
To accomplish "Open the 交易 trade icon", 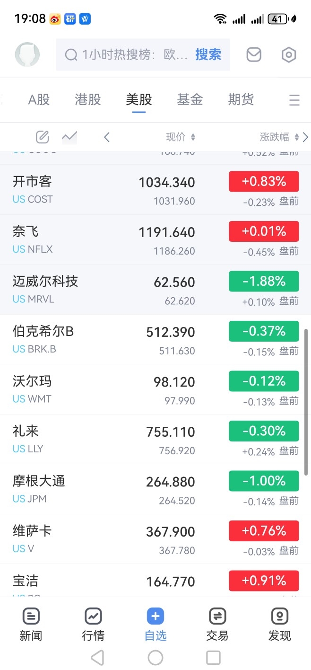I will point(217,625).
